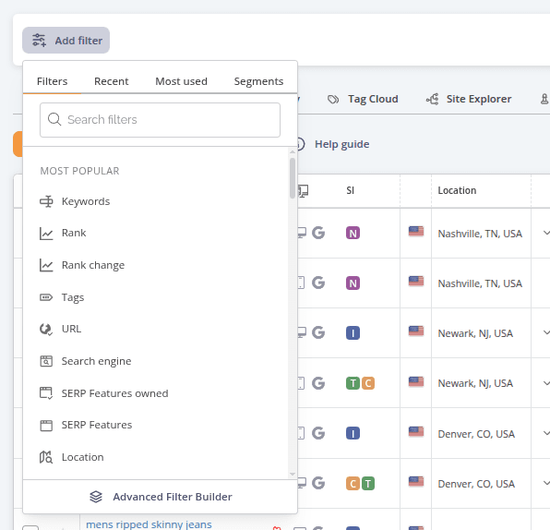Click the purple N badge in first Nashville row
This screenshot has height=530, width=550.
(353, 233)
